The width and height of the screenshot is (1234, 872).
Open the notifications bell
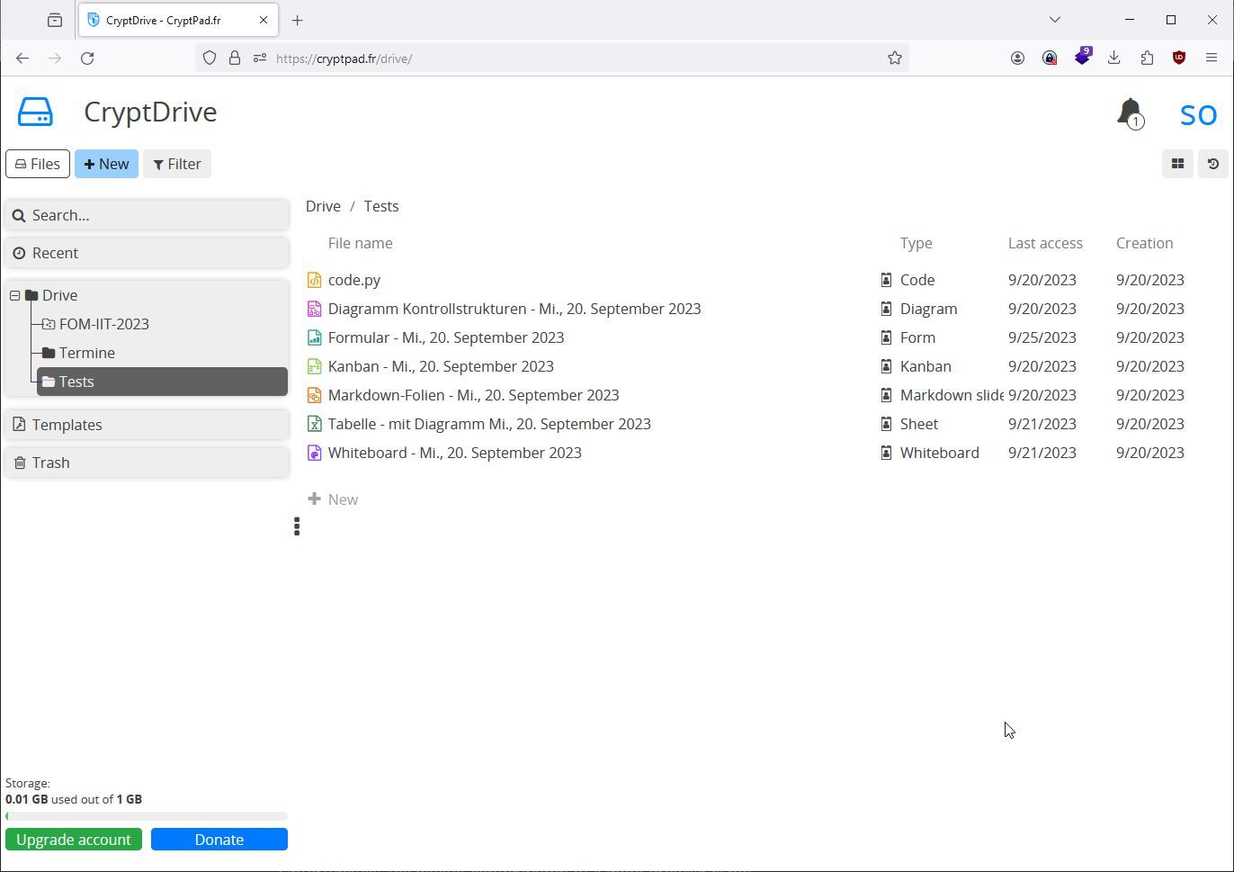[x=1130, y=113]
